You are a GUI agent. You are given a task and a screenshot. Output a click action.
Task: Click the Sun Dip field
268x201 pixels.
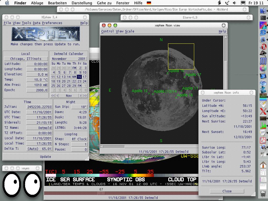point(79,107)
